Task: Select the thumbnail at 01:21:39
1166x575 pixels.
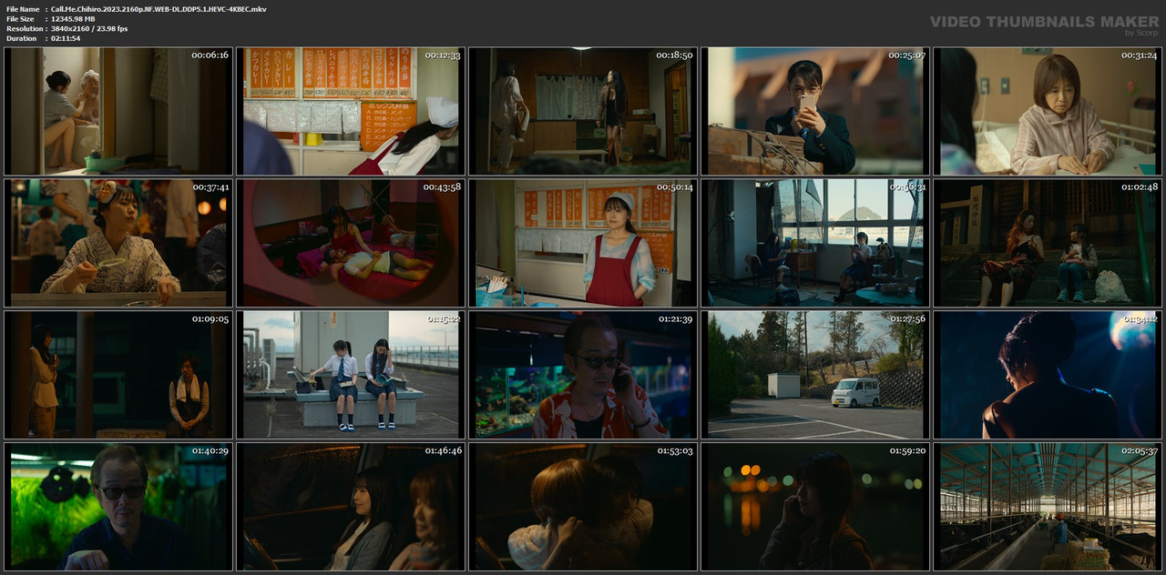Action: tap(583, 375)
